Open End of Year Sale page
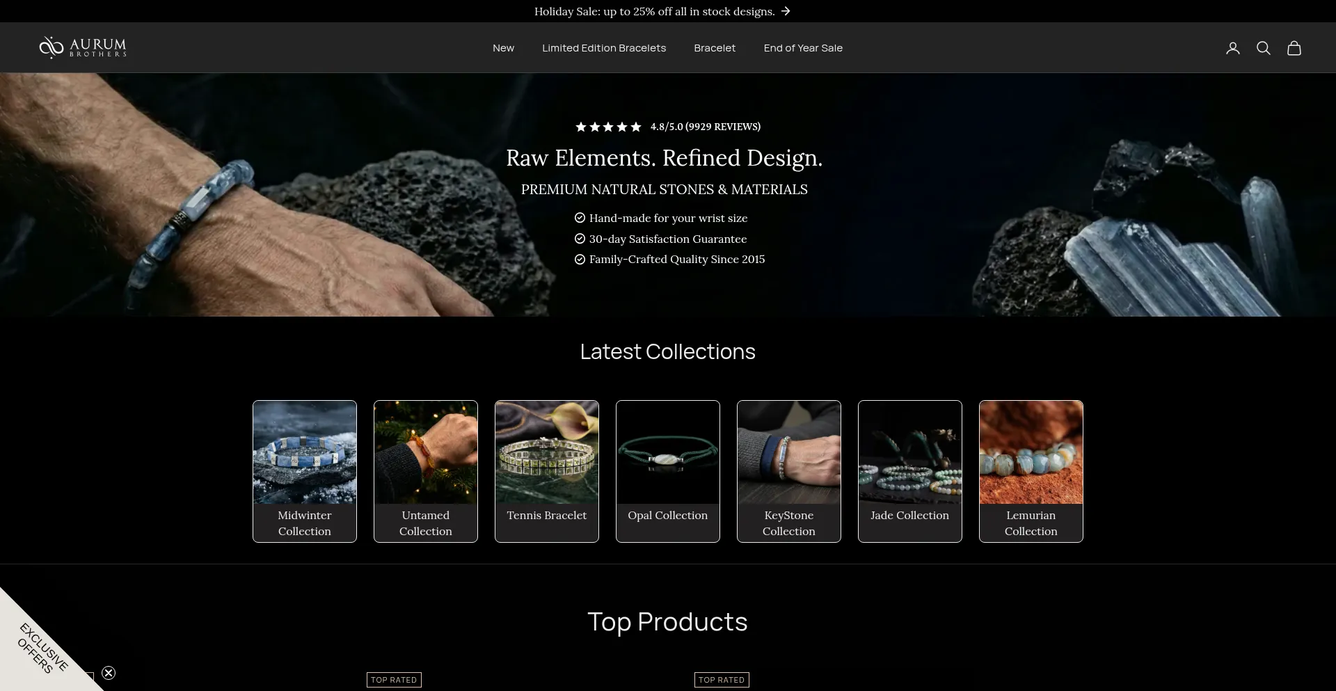Viewport: 1336px width, 691px height. (802, 48)
